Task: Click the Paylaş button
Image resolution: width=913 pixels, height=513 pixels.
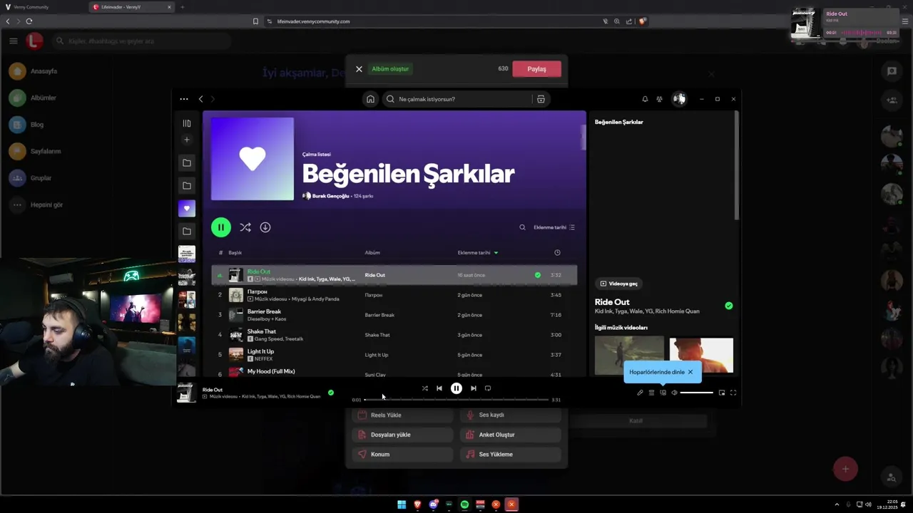Action: (x=536, y=69)
